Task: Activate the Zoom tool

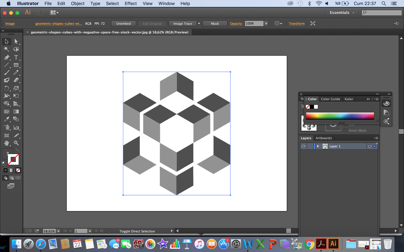Action: pos(16,143)
